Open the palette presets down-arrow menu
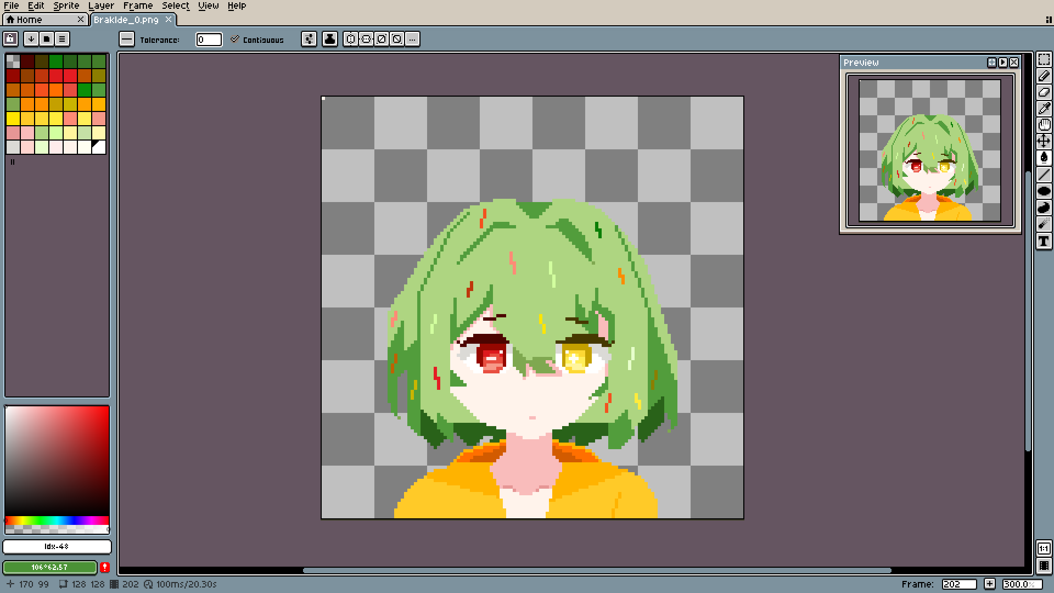Screen dimensions: 1054x593 [31, 39]
